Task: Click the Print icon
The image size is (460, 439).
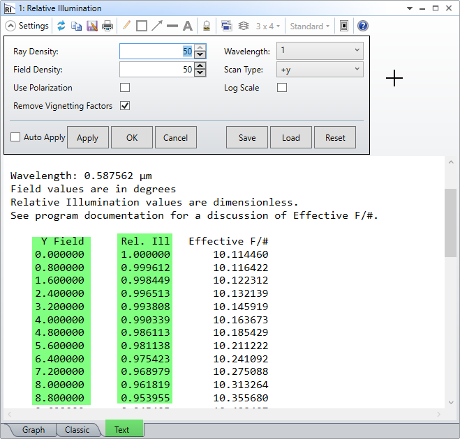Action: pyautogui.click(x=107, y=26)
